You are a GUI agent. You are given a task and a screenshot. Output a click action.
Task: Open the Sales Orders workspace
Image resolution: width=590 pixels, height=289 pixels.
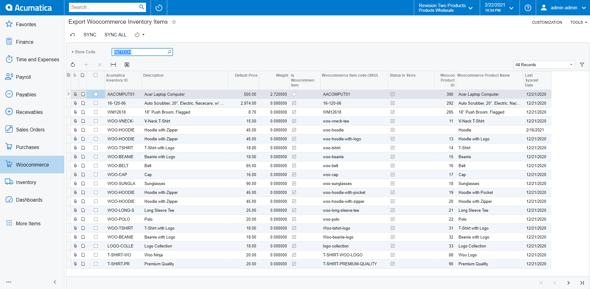click(x=32, y=130)
